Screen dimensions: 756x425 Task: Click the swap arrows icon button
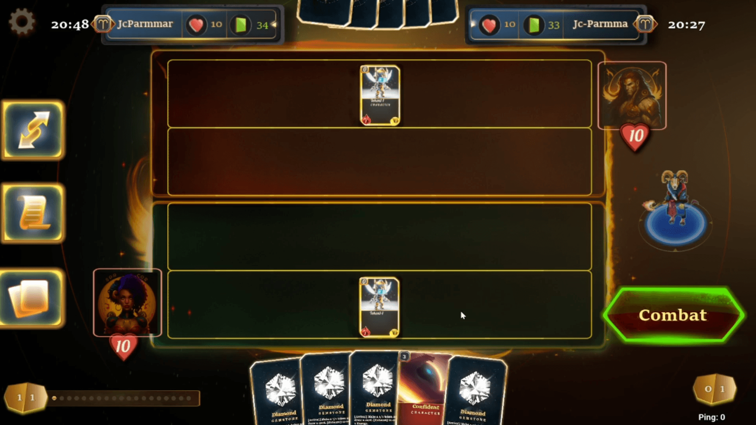coord(33,130)
